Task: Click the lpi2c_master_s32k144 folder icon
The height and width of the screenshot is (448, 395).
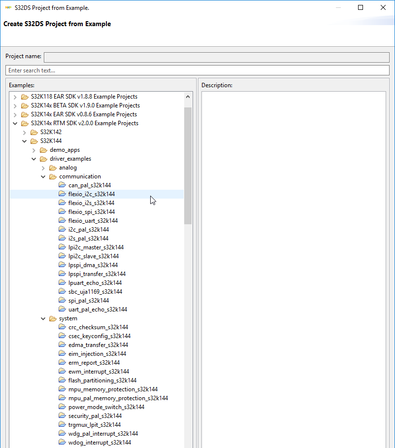Action: (x=62, y=247)
